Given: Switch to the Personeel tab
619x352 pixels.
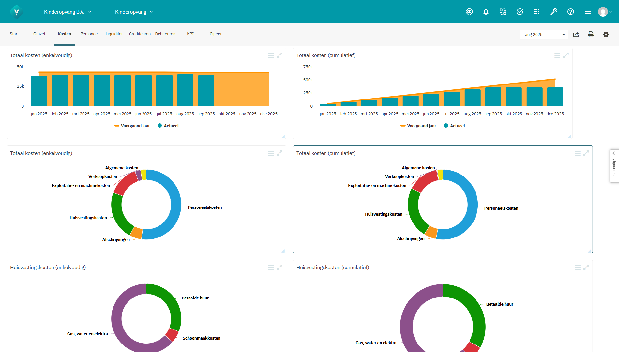Looking at the screenshot, I should coord(89,34).
